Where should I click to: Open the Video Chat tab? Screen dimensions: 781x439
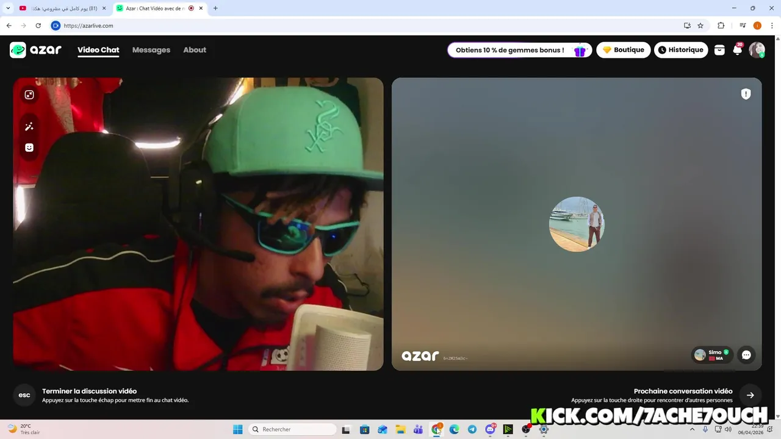coord(98,50)
